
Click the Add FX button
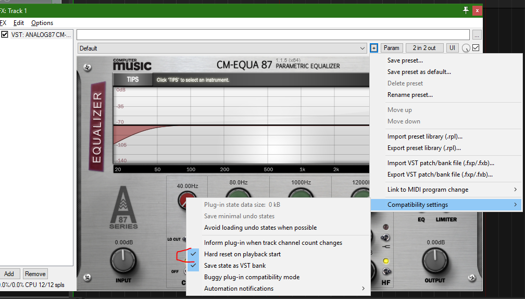(x=9, y=273)
